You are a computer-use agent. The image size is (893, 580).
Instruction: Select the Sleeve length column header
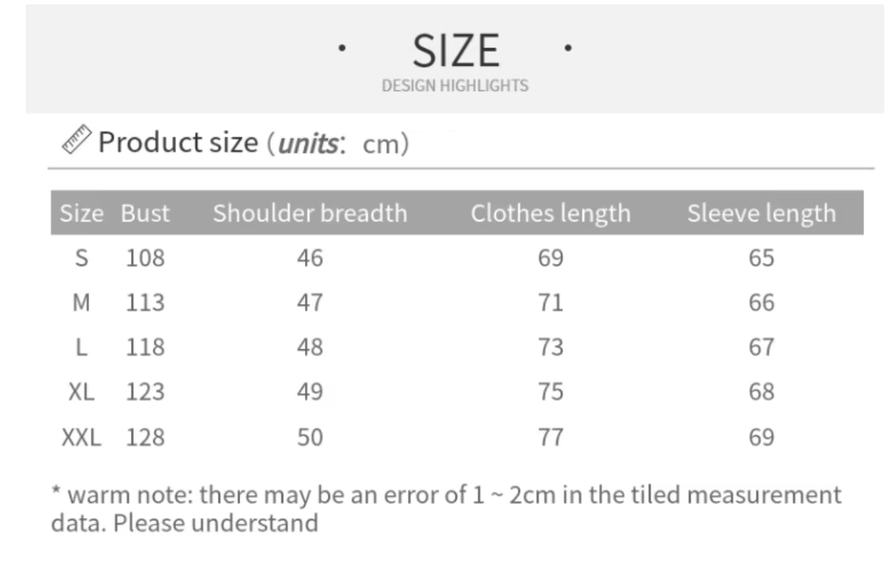761,213
